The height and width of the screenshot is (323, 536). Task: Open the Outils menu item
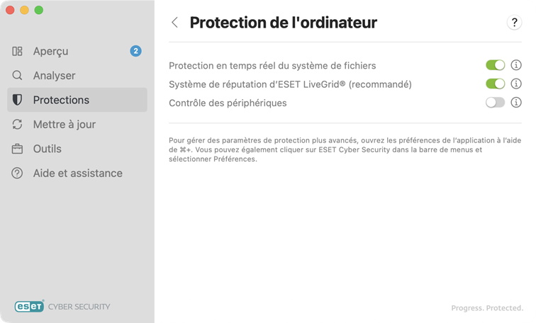click(47, 149)
